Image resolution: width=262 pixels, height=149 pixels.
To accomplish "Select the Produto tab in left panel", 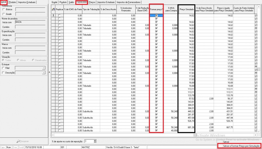I will click(x=13, y=2).
